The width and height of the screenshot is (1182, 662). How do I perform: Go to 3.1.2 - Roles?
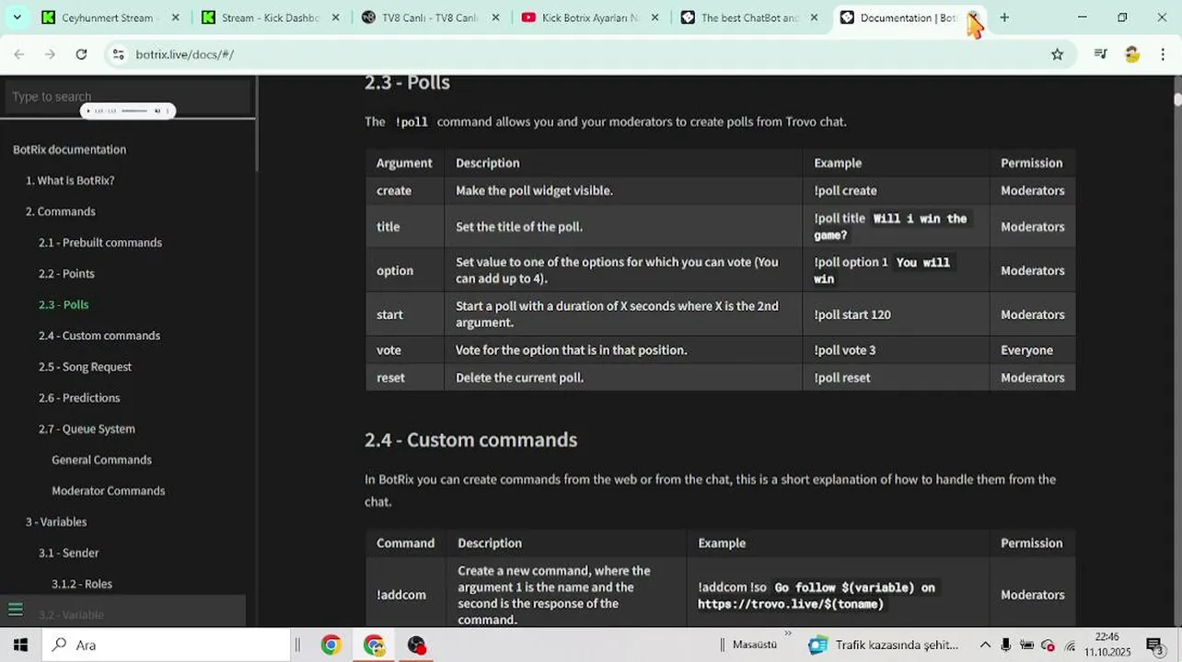82,584
